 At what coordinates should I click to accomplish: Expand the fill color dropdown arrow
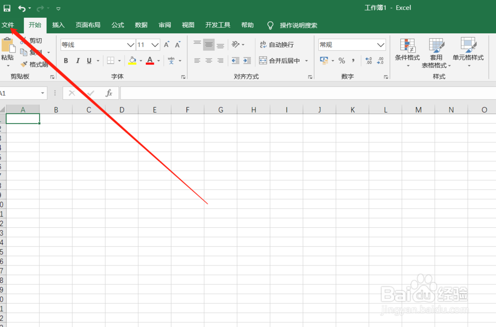[x=140, y=61]
